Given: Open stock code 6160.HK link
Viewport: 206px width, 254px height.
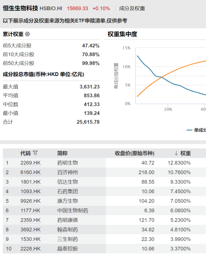Looking at the screenshot, I should (31, 173).
